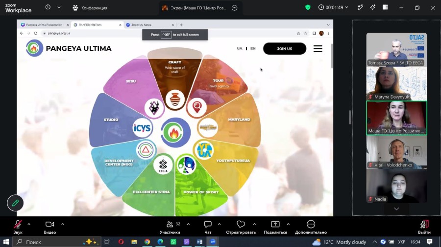Open meeting info icon in Zoom header
441x247 pixels.
coord(48,7)
